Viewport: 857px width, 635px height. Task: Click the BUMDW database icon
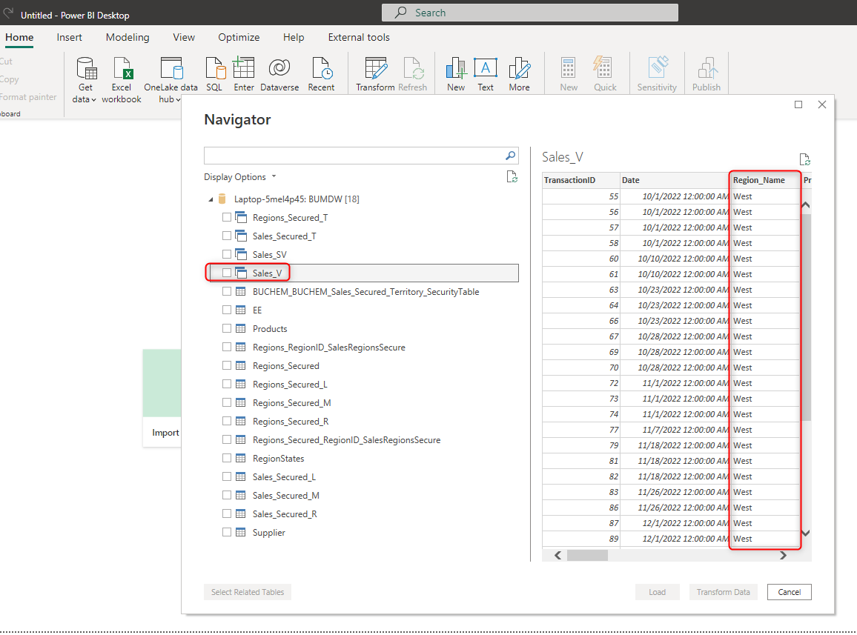222,199
